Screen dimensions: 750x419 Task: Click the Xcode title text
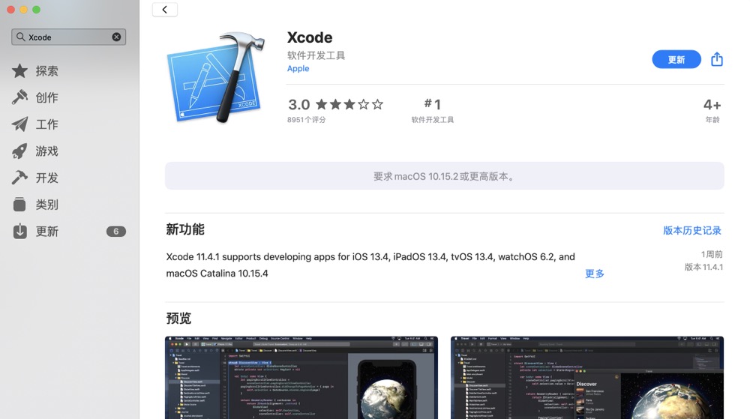click(x=310, y=37)
